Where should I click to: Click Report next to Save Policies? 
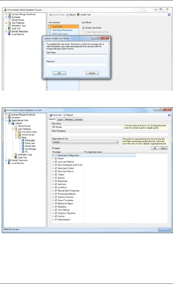click(71, 15)
